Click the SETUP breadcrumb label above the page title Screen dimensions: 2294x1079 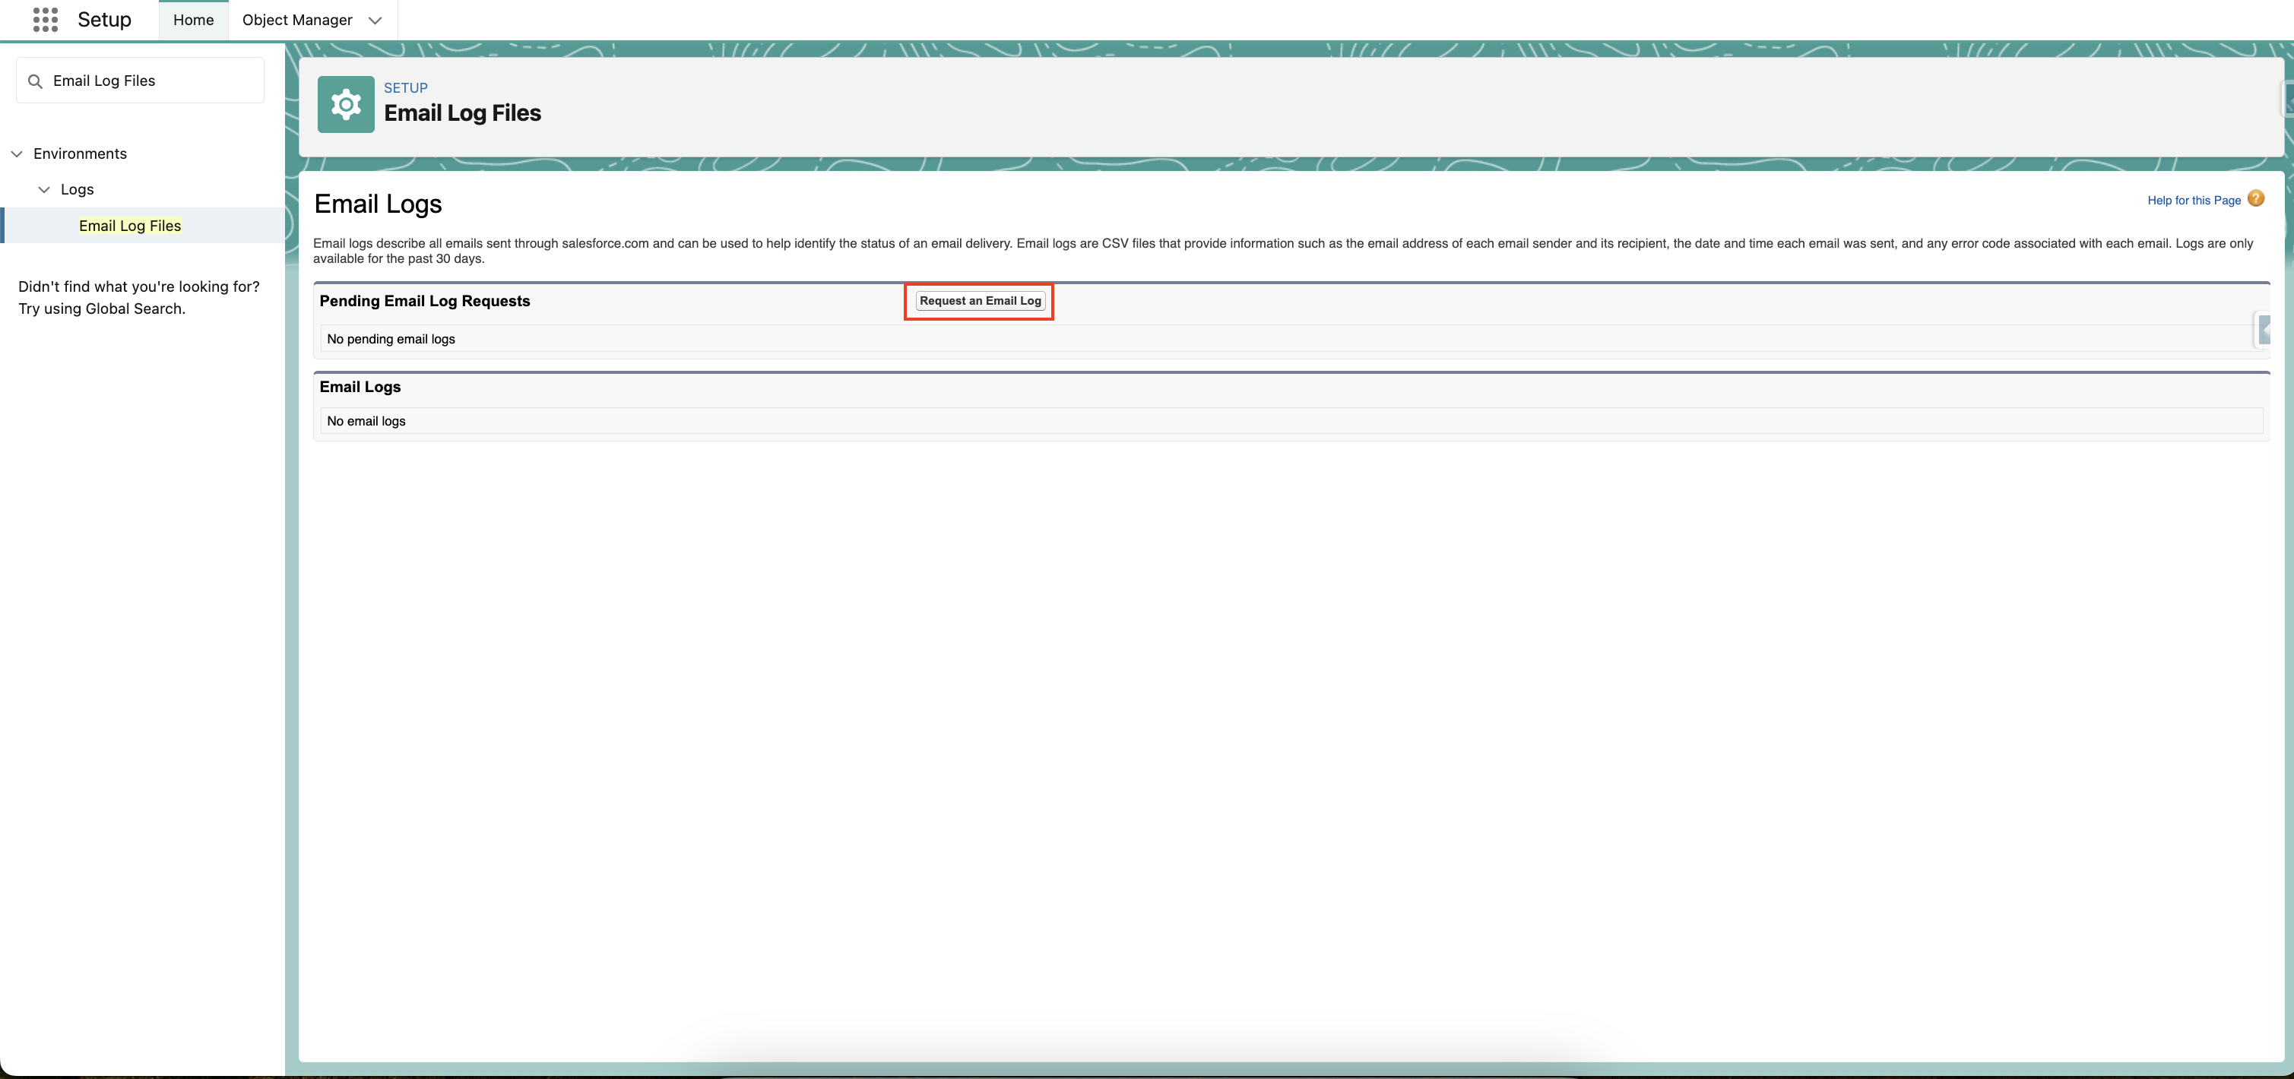(x=405, y=87)
